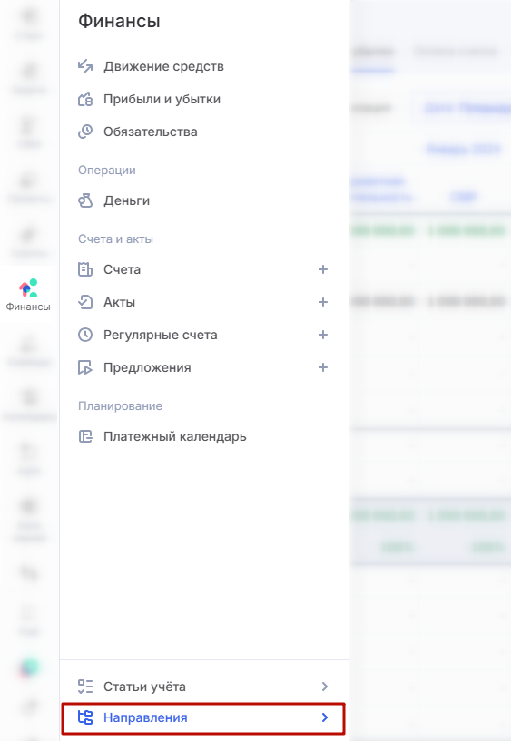The height and width of the screenshot is (741, 511).
Task: Add a new Предложения via plus button
Action: coord(323,367)
